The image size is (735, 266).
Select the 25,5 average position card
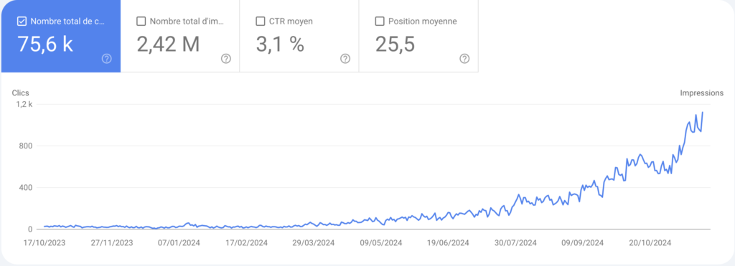point(418,37)
